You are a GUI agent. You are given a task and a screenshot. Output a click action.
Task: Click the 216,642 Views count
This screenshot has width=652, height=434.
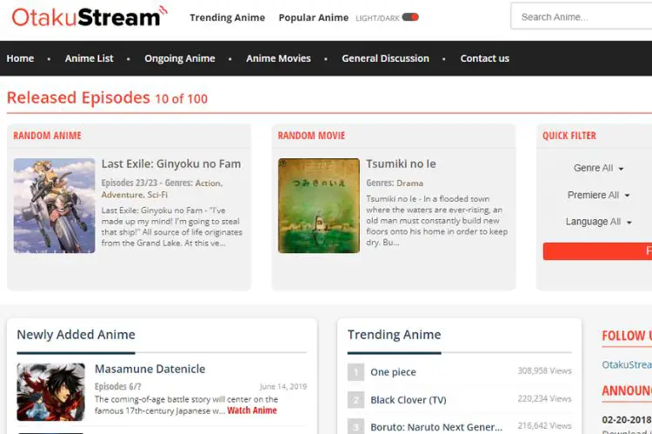pos(545,425)
